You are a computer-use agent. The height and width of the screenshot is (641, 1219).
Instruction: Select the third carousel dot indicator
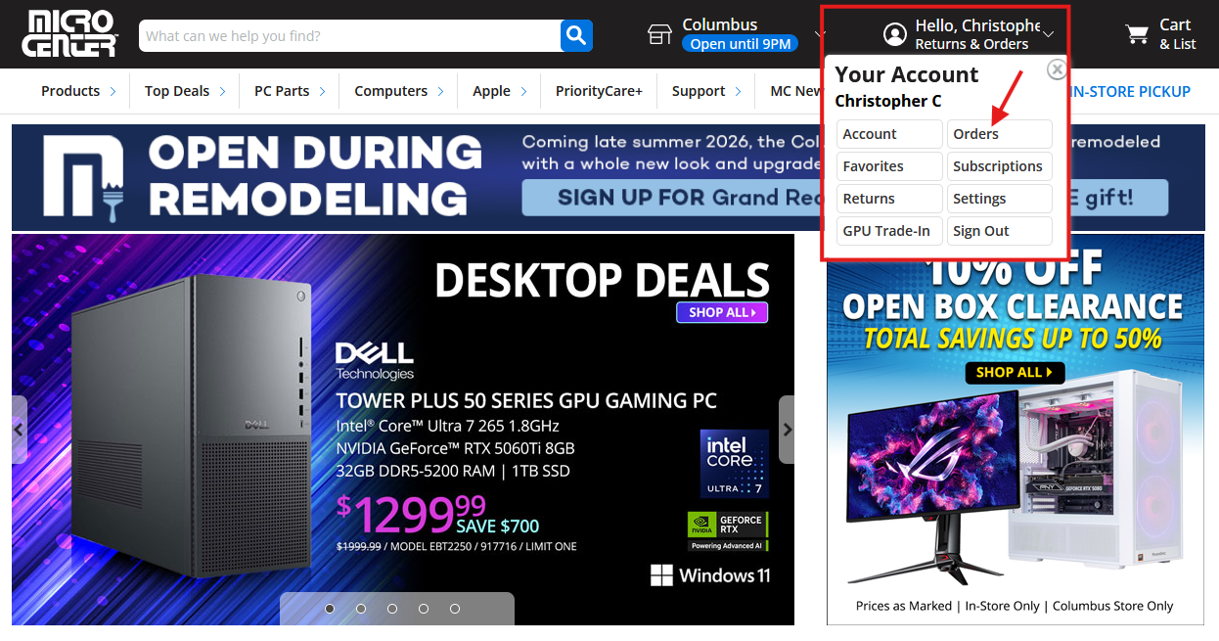coord(392,609)
